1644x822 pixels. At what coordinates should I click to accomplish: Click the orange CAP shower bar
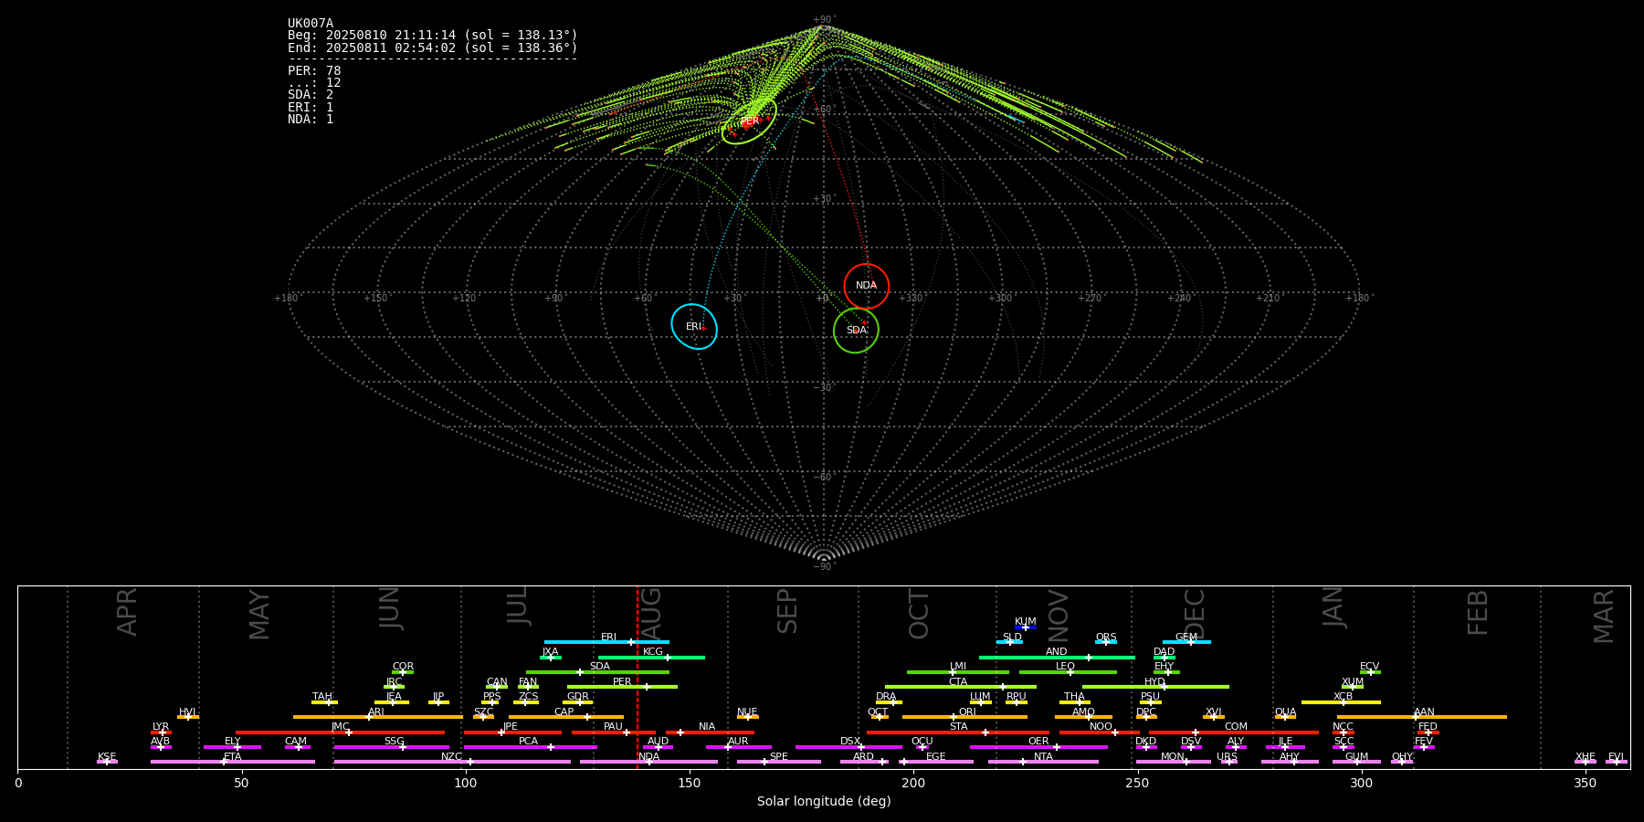point(566,717)
